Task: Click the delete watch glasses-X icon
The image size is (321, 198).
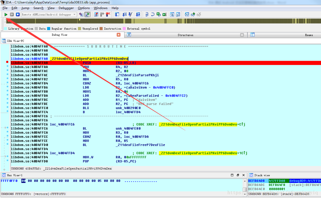Action: [x=199, y=14]
